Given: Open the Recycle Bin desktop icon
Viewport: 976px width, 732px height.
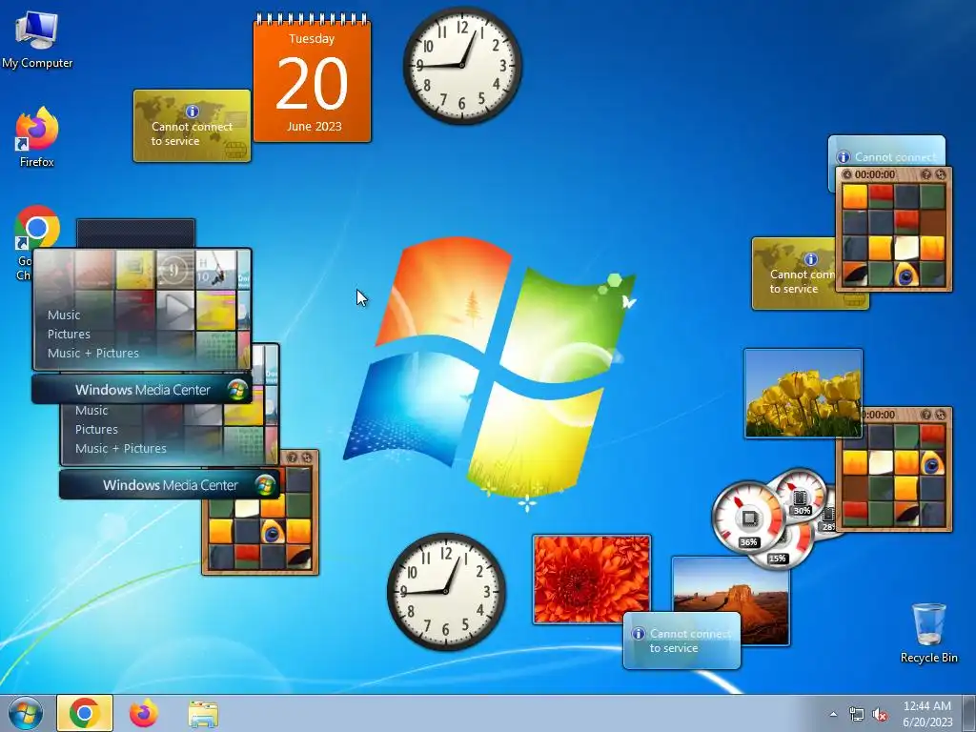Looking at the screenshot, I should (x=928, y=633).
